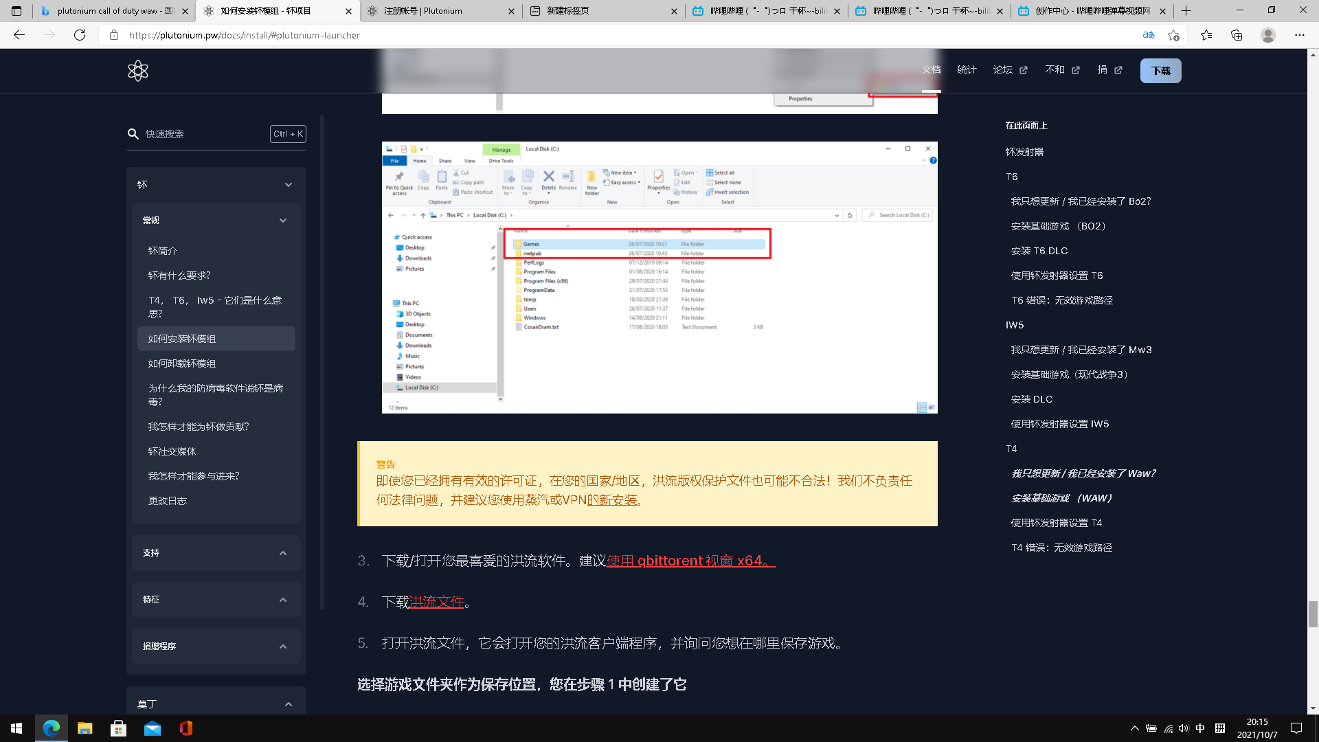This screenshot has height=742, width=1319.
Task: Open browser settings three-dots menu
Action: (x=1299, y=35)
